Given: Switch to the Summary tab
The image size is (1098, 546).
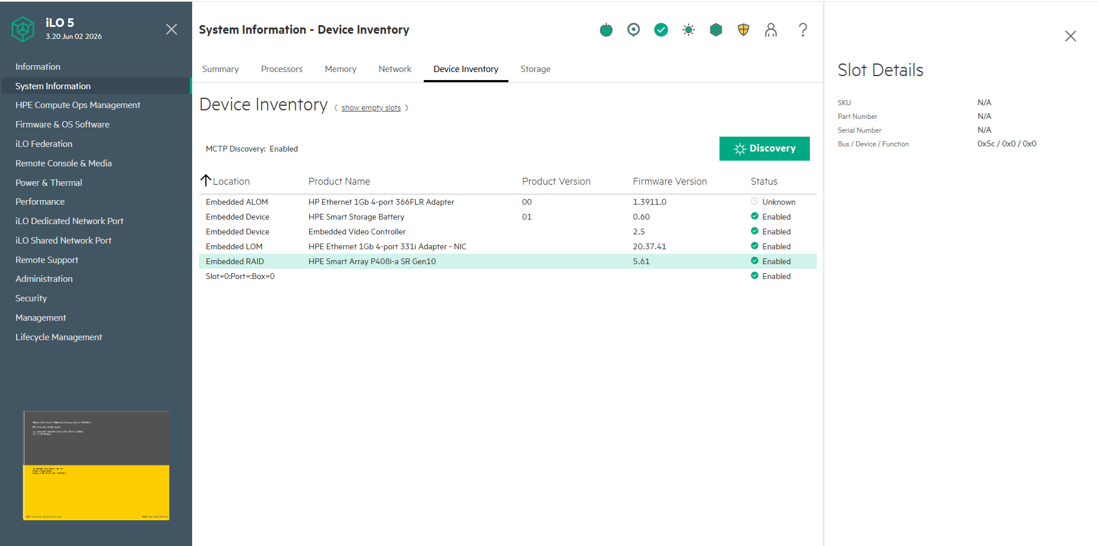Looking at the screenshot, I should click(x=220, y=69).
